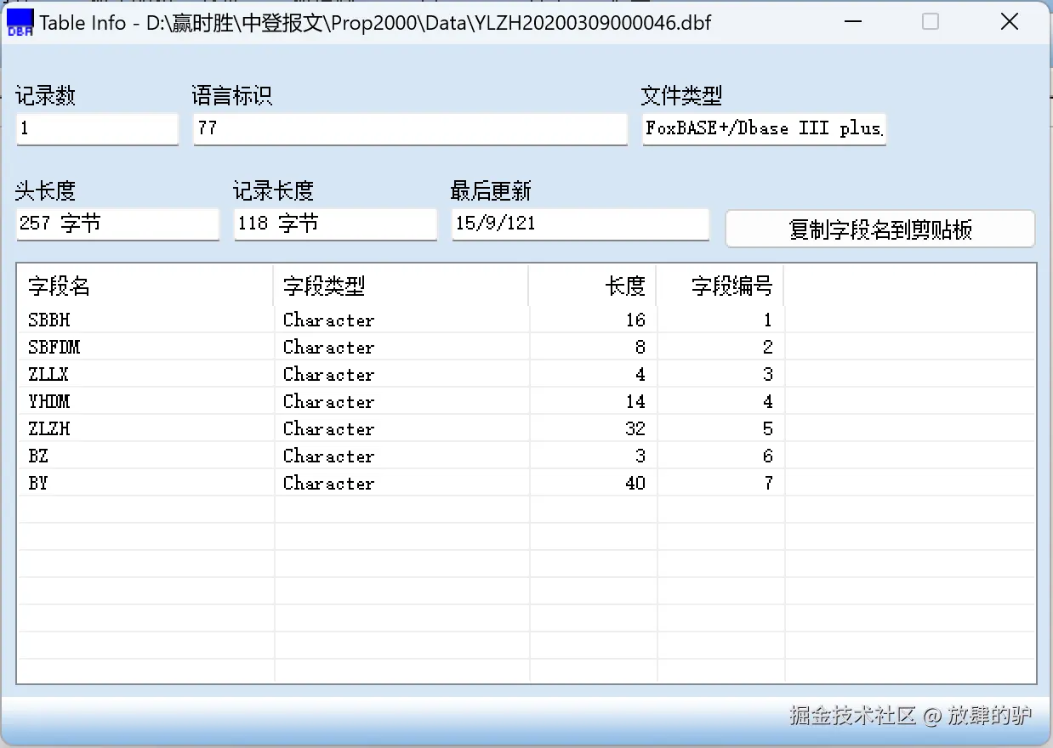Click the 语言标识 field showing 77
Viewport: 1053px width, 748px height.
pos(409,129)
